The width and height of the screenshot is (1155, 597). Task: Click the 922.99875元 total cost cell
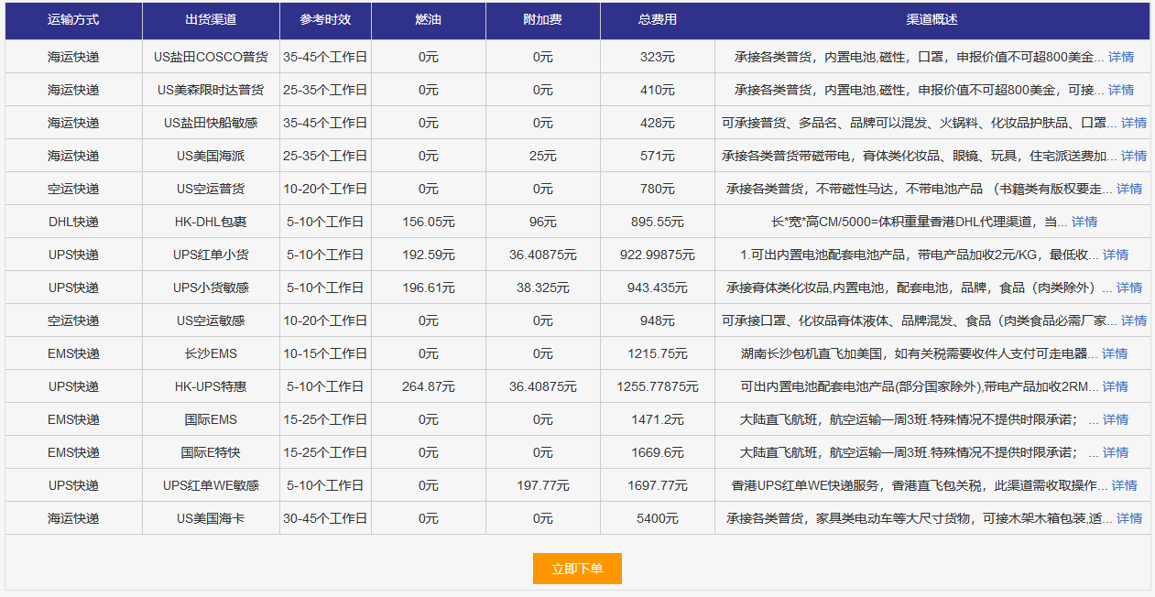(658, 255)
